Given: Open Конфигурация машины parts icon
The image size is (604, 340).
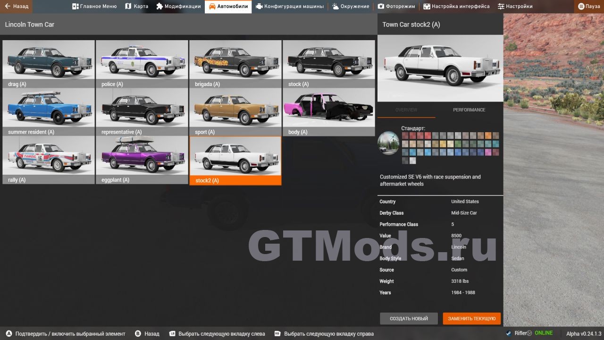Looking at the screenshot, I should click(259, 6).
